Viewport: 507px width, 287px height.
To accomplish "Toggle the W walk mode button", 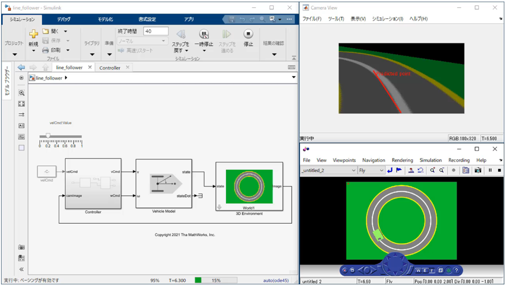I will pyautogui.click(x=418, y=271).
